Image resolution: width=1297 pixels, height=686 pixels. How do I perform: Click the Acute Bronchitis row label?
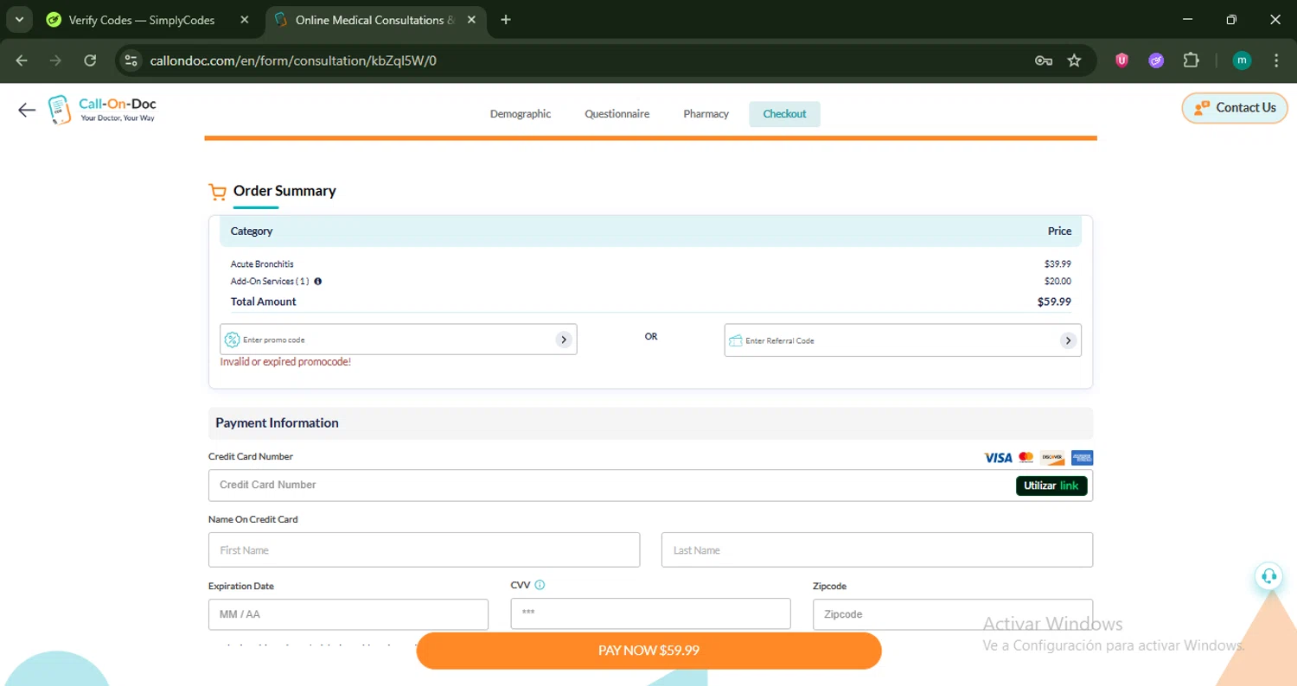262,264
